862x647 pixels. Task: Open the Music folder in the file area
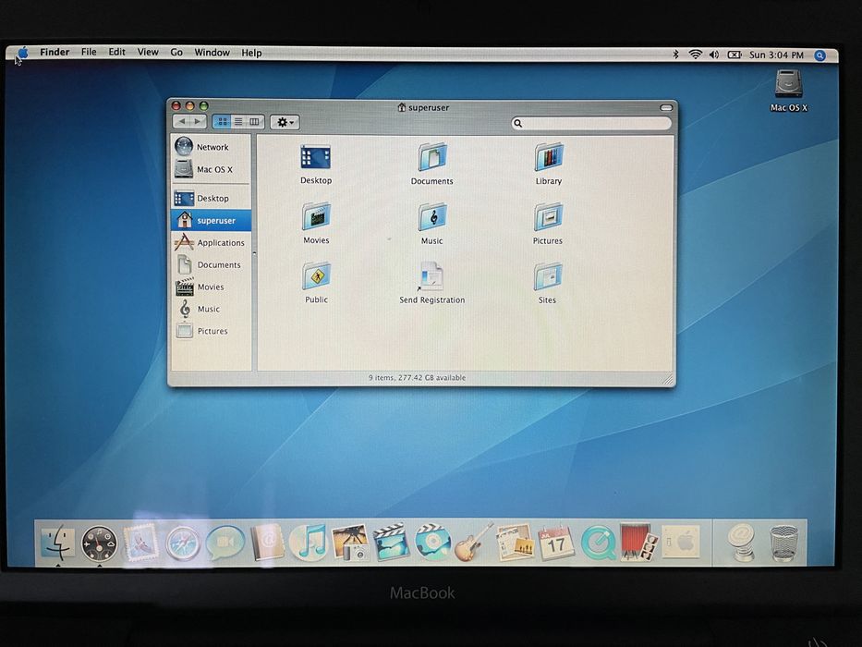pyautogui.click(x=432, y=217)
